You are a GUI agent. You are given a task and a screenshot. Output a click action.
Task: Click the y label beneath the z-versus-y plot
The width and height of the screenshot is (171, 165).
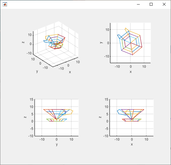(57, 145)
